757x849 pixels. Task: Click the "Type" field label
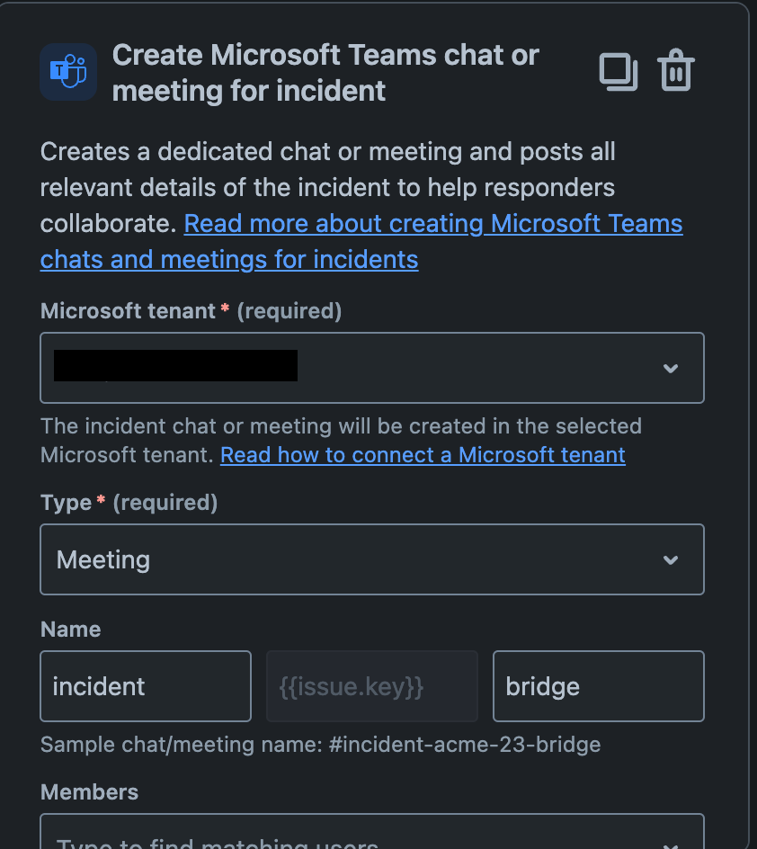pyautogui.click(x=67, y=502)
